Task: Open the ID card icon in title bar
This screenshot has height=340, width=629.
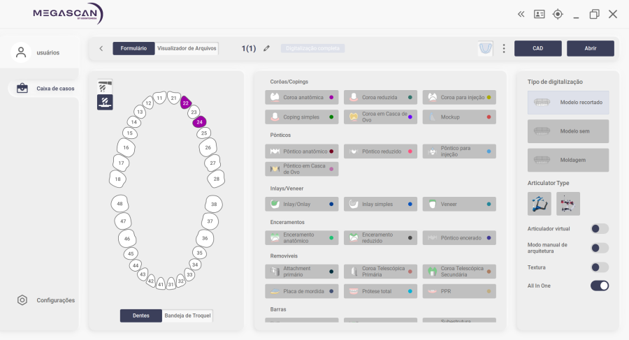Action: 539,14
